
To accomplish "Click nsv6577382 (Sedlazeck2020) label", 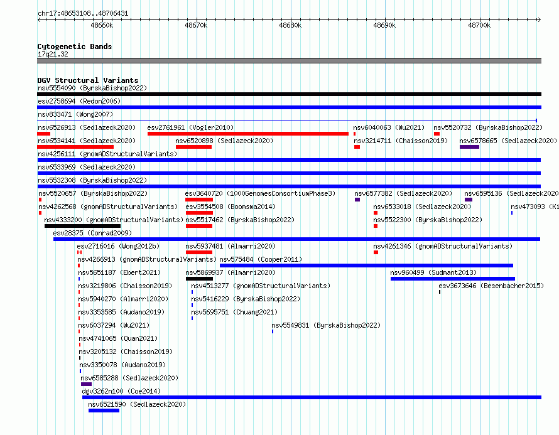I will [403, 193].
